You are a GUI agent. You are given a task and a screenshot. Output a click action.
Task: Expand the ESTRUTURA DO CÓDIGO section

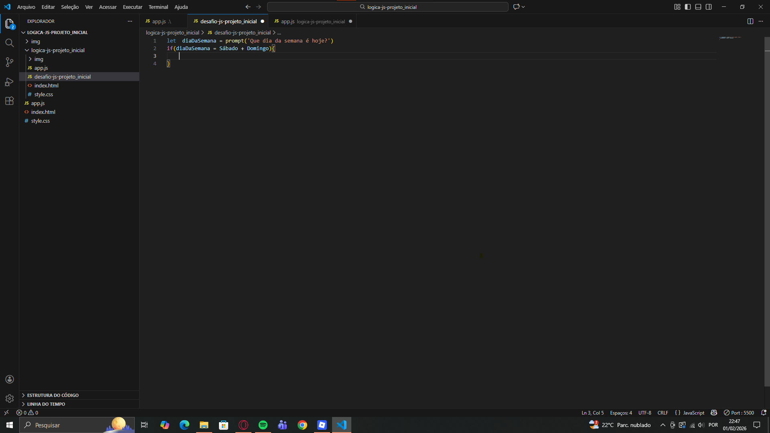(x=52, y=395)
